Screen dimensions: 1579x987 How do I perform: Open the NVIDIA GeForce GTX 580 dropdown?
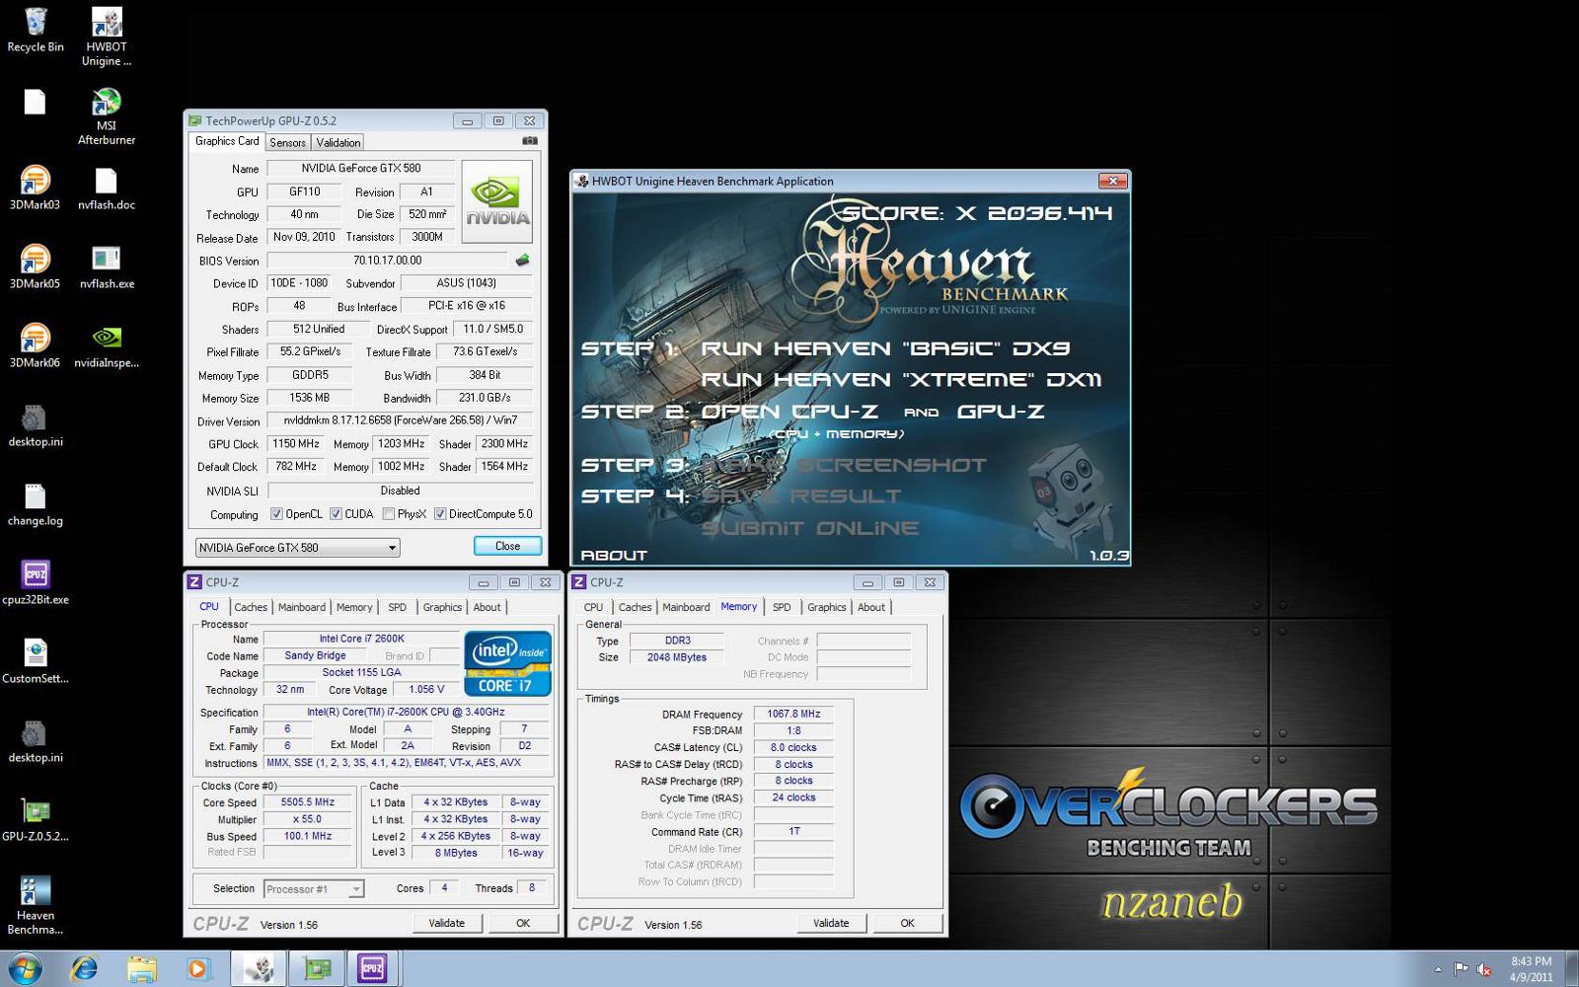pos(297,547)
